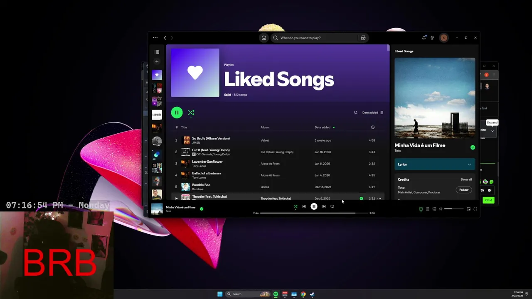The height and width of the screenshot is (299, 532).
Task: Toggle liked checkmark beside Minha Vida é um Filme title
Action: tap(473, 147)
